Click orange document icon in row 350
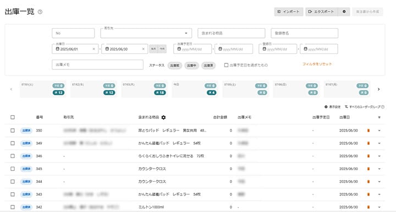Screen dimensions: 396x212 (368, 131)
